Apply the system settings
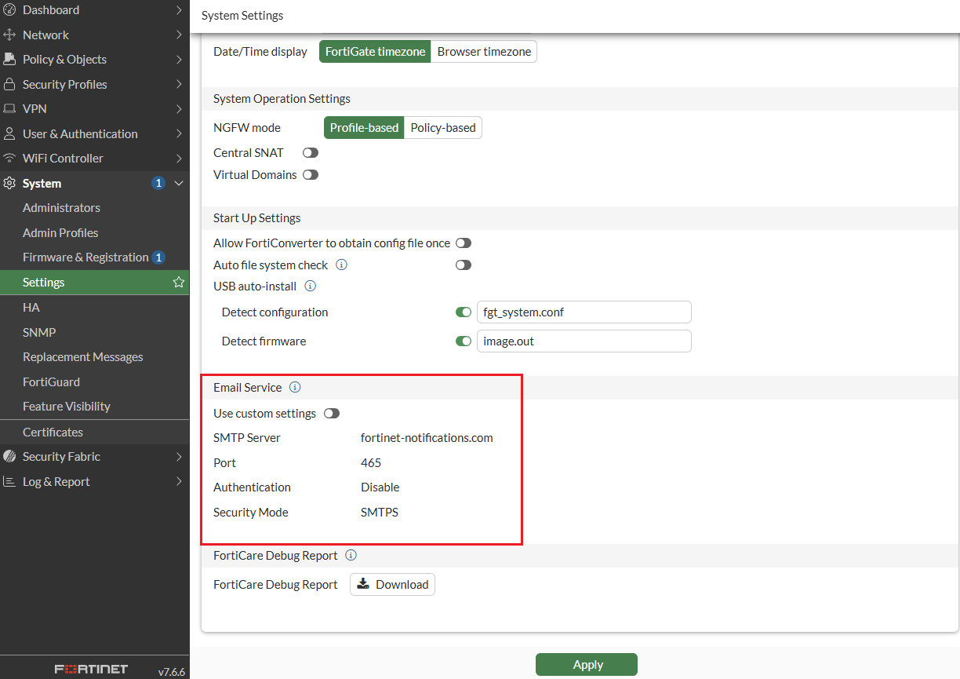 587,665
